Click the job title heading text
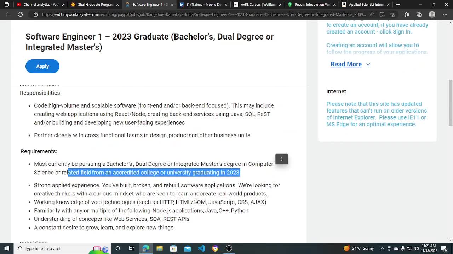453x254 pixels. pyautogui.click(x=149, y=42)
